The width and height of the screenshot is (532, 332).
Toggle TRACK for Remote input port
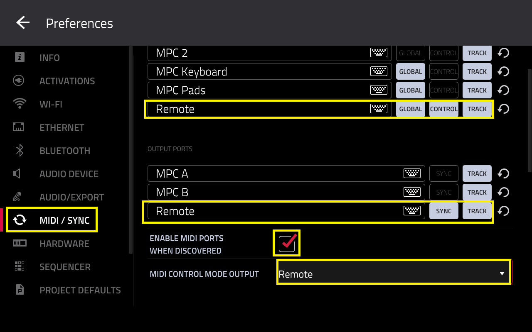477,109
